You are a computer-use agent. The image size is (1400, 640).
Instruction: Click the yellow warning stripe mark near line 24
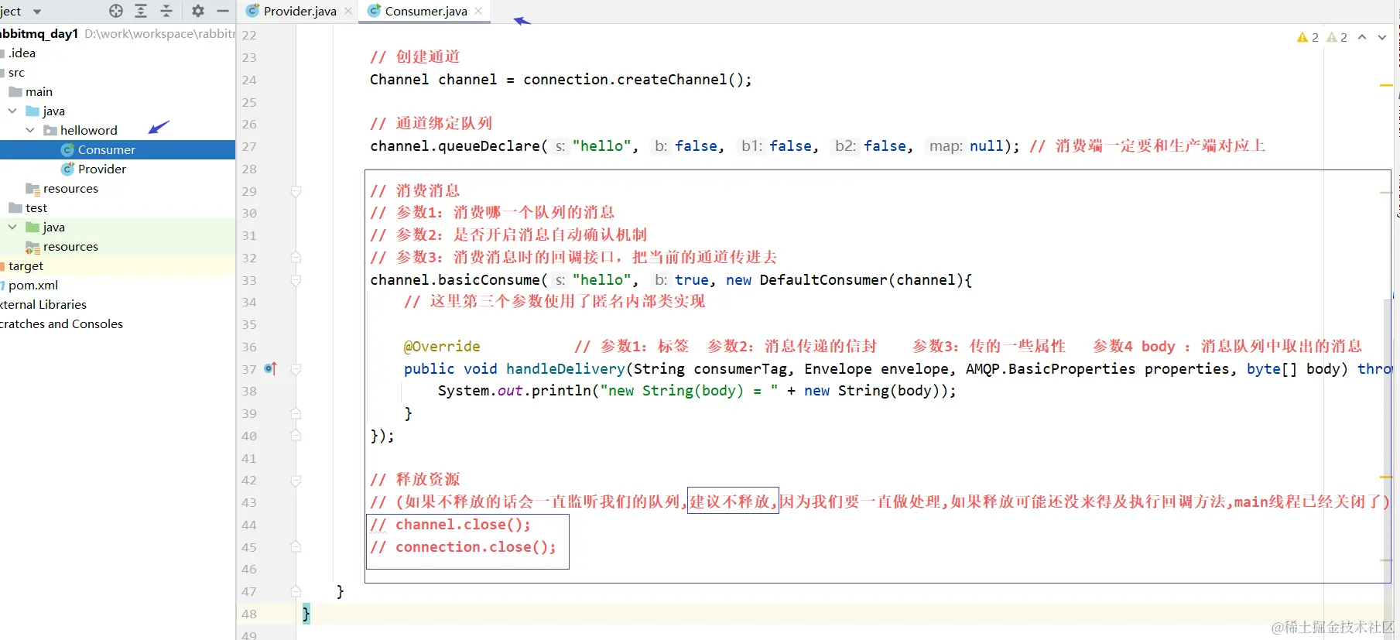[x=1386, y=85]
